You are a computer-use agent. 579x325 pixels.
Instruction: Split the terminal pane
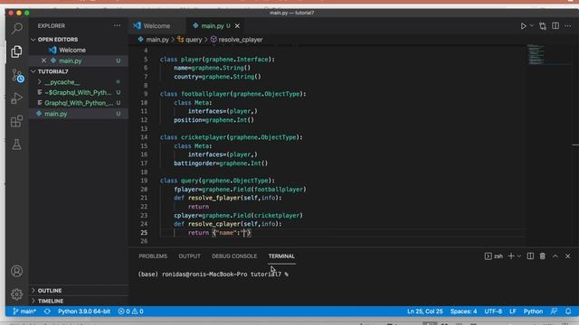coord(530,256)
